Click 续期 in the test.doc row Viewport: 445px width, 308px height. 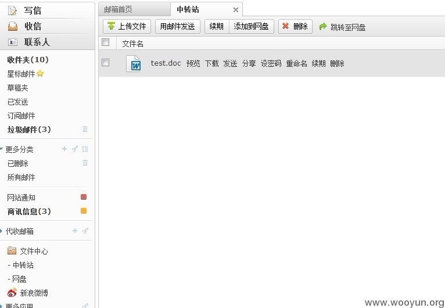pyautogui.click(x=318, y=63)
